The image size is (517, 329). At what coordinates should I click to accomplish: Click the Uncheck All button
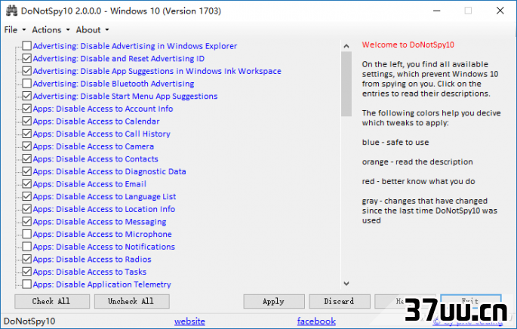(132, 301)
